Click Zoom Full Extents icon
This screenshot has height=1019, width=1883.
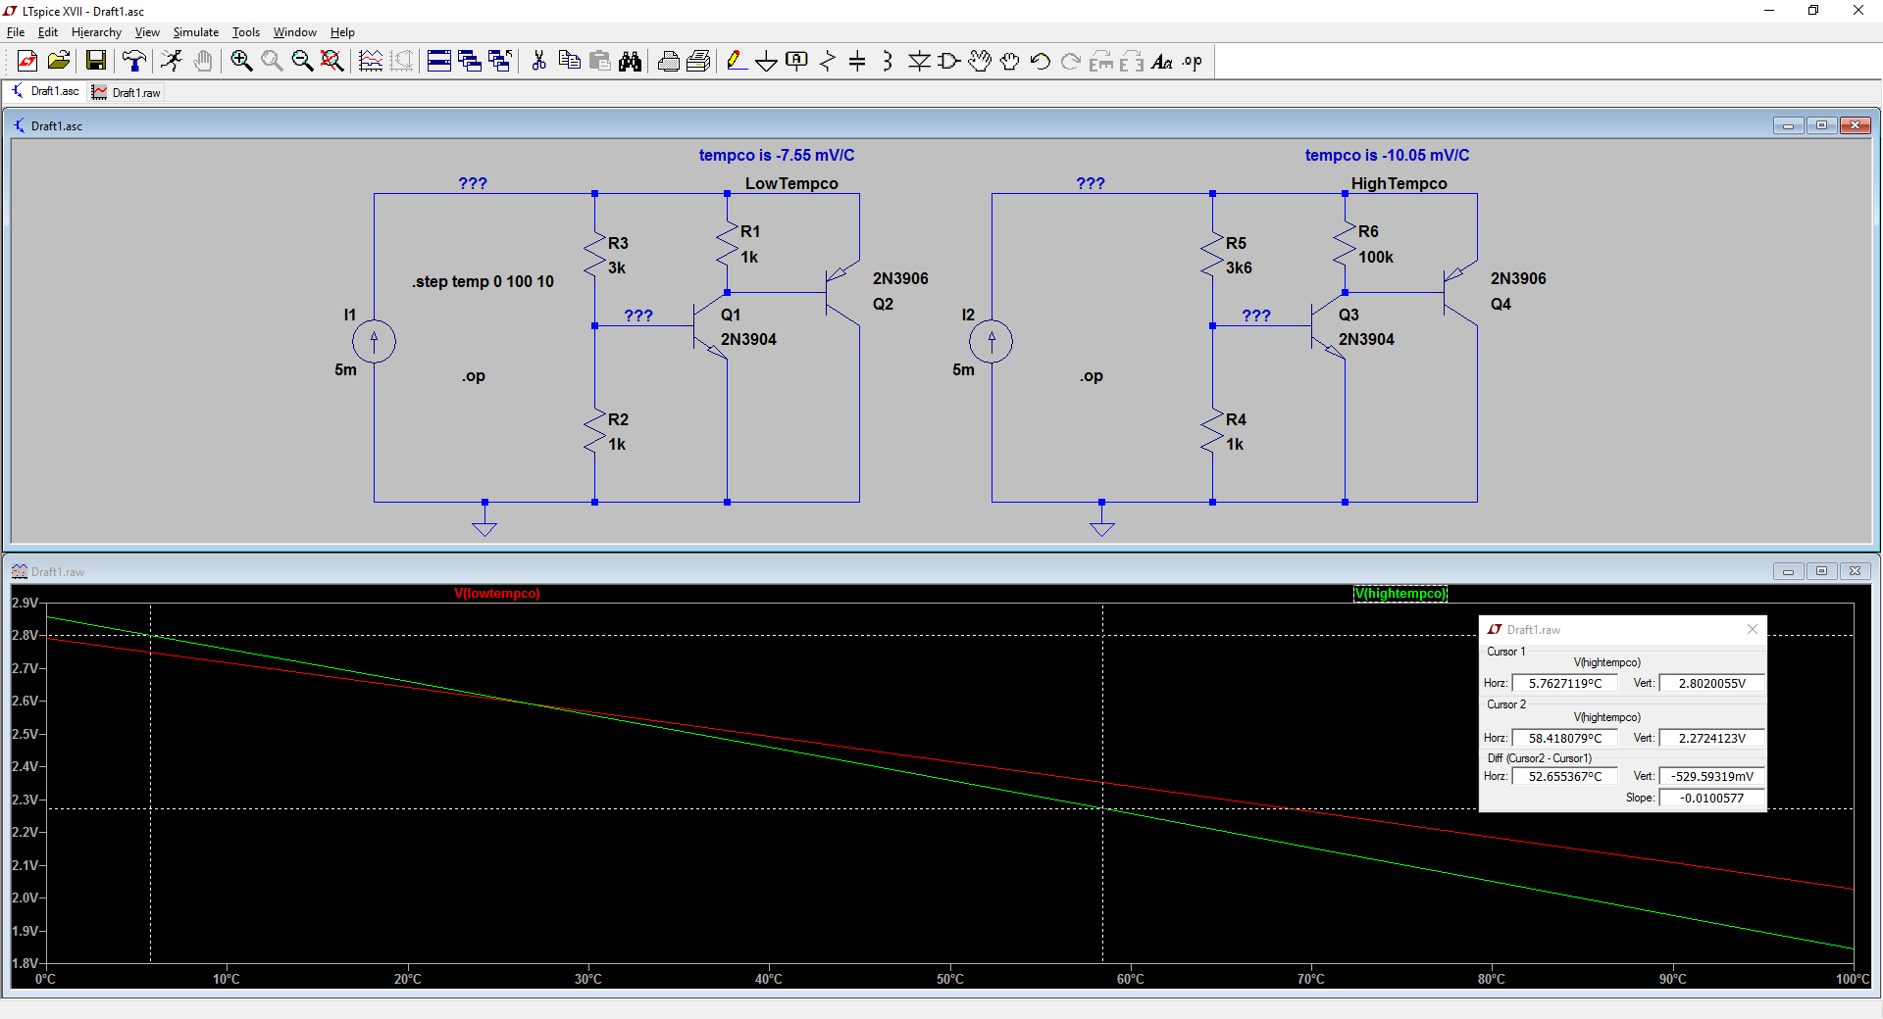332,61
